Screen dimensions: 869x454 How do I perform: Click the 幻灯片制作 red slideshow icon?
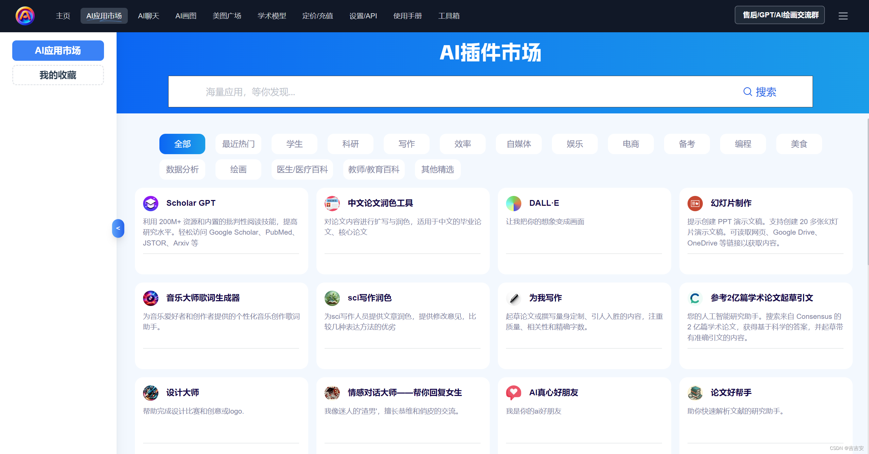click(695, 203)
